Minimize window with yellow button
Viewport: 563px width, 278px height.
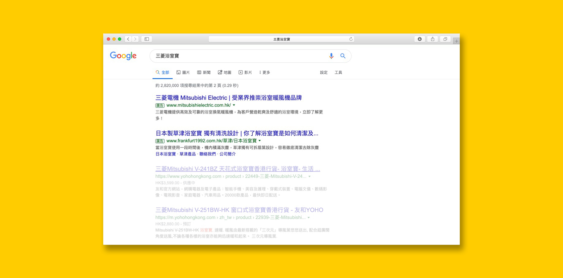tap(114, 39)
